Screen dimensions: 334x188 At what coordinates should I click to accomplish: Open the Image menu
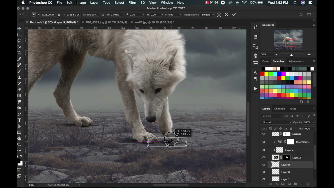[81, 3]
